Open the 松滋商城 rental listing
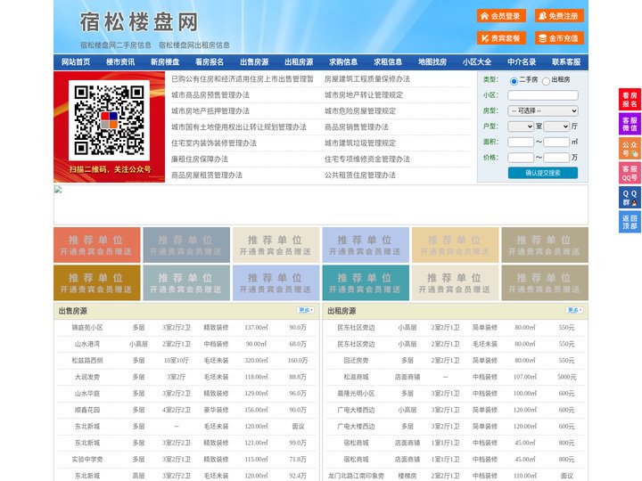The image size is (642, 481). [356, 377]
